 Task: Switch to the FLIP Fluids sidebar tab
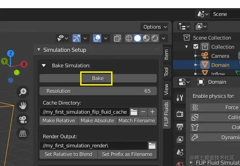coord(166,114)
